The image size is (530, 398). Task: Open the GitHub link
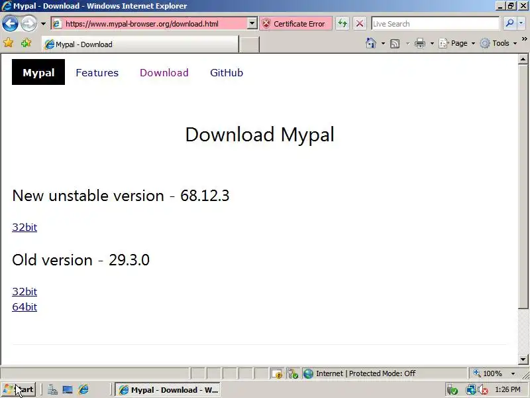click(227, 73)
